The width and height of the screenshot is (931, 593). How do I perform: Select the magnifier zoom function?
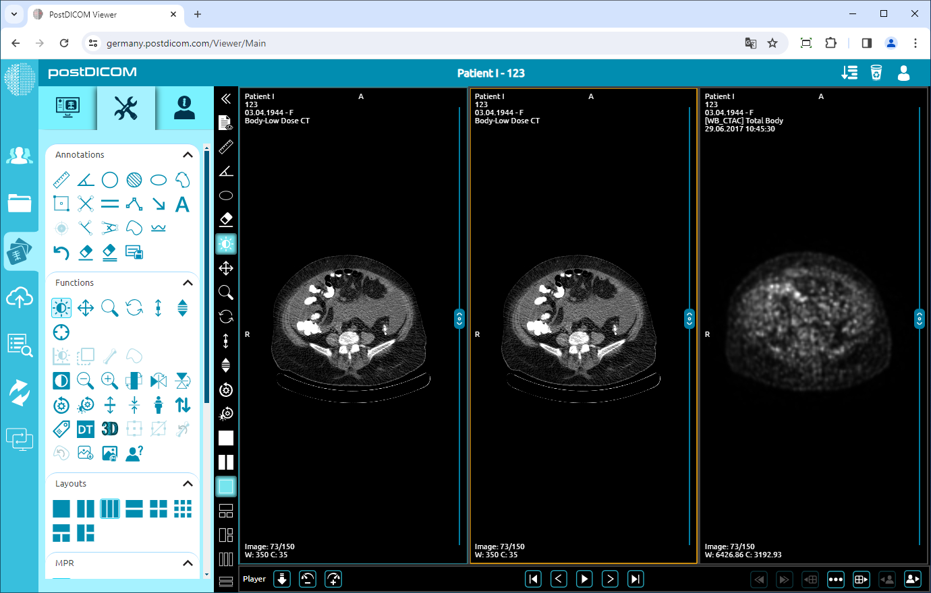click(x=109, y=309)
